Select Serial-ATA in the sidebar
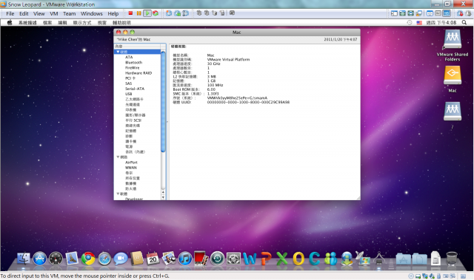This screenshot has height=280, width=474. click(x=135, y=89)
